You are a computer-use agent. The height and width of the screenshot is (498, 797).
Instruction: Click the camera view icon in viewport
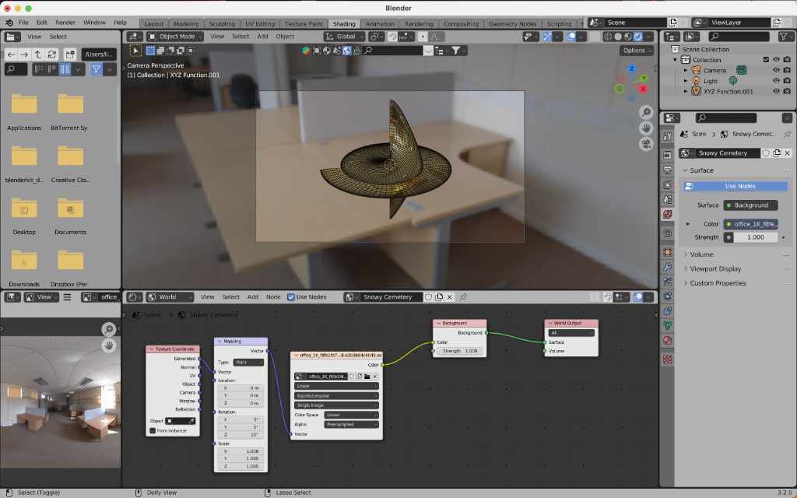[646, 144]
